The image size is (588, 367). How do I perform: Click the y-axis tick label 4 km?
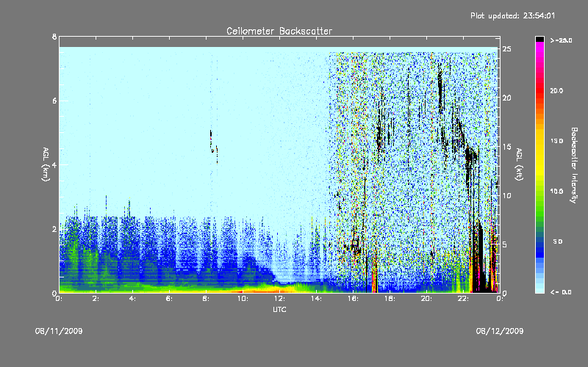pyautogui.click(x=54, y=164)
